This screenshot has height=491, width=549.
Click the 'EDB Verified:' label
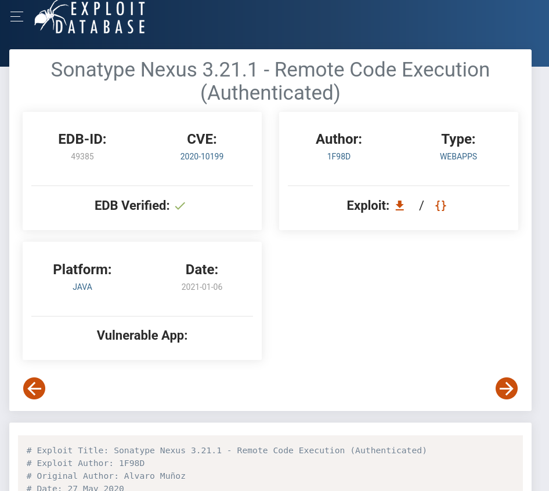click(x=132, y=206)
